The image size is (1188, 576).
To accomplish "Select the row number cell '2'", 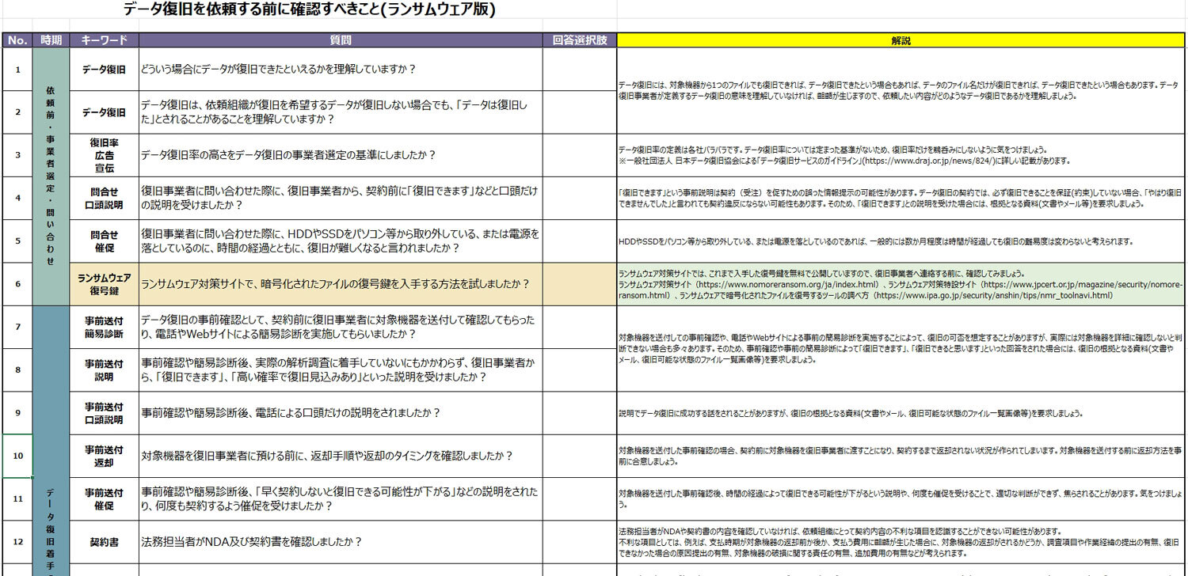I will tap(17, 112).
